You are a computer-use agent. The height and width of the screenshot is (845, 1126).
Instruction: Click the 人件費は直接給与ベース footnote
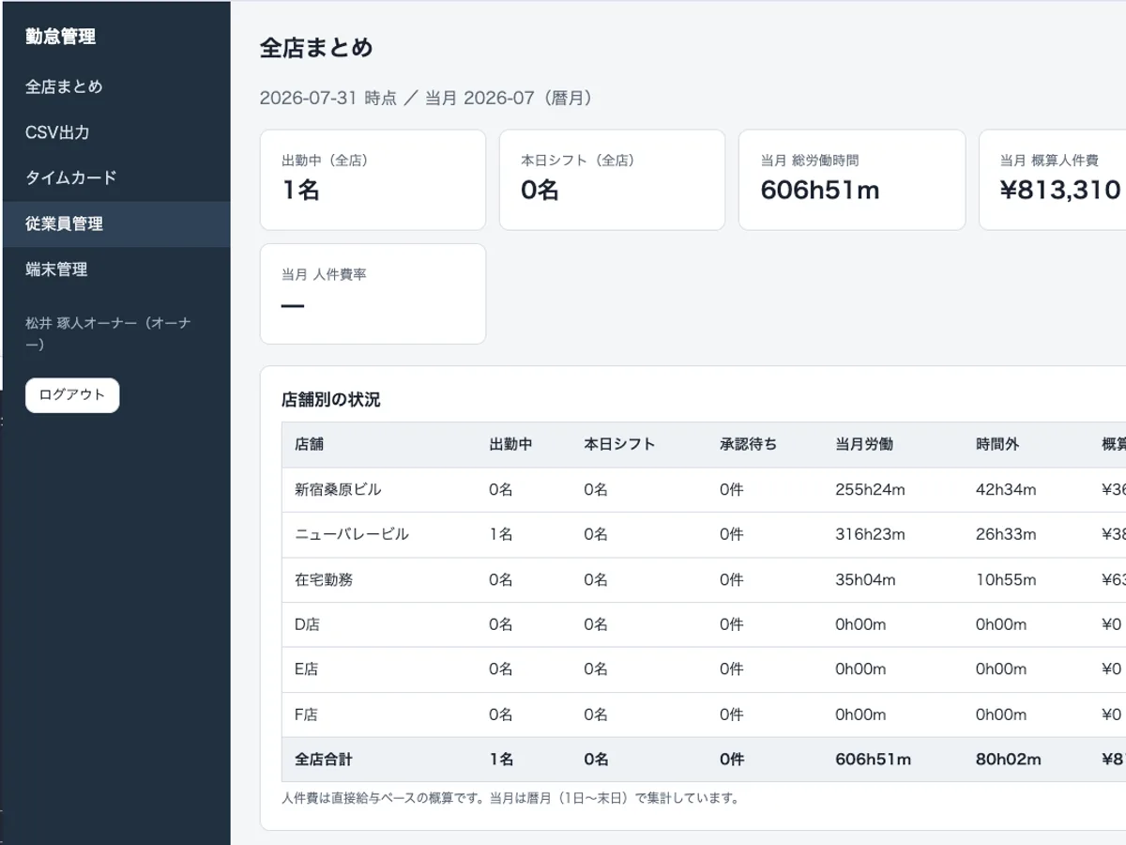(x=510, y=799)
